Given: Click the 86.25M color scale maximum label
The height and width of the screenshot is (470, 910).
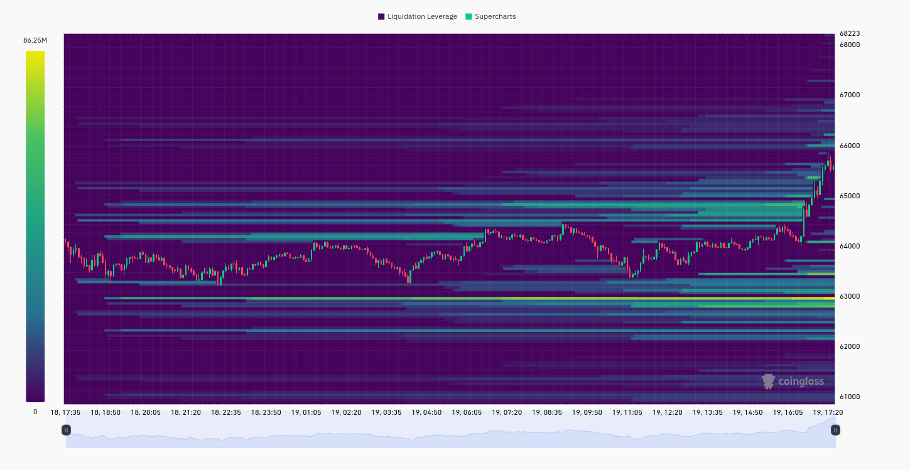Looking at the screenshot, I should (x=35, y=40).
